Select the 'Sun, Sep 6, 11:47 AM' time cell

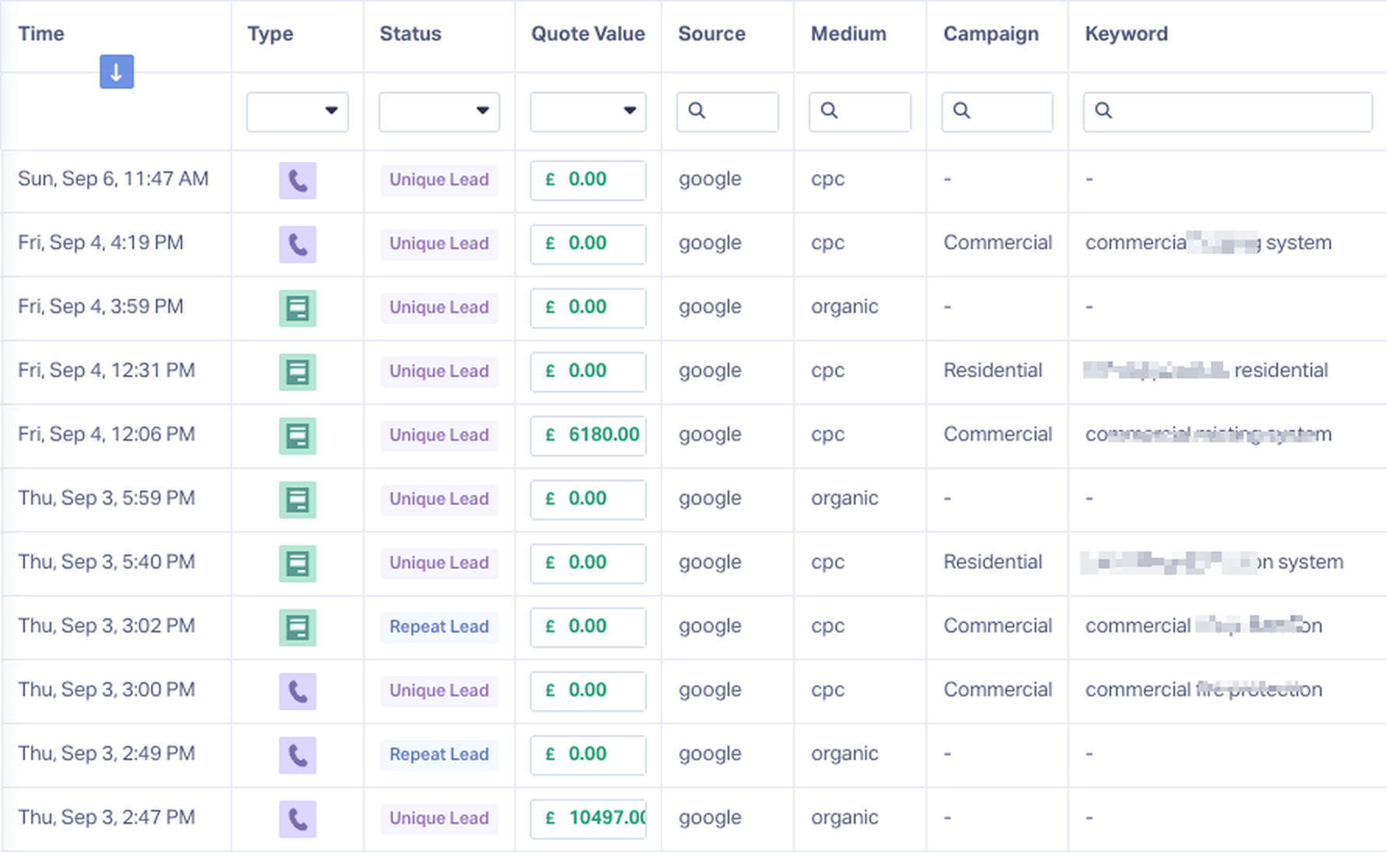(114, 179)
